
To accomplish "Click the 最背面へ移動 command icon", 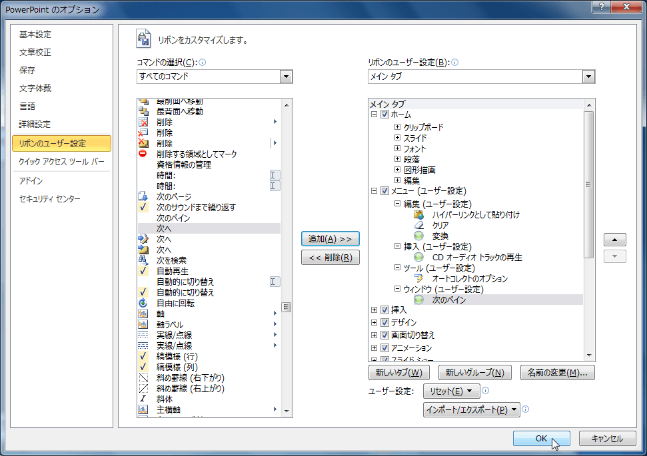I will click(x=143, y=111).
